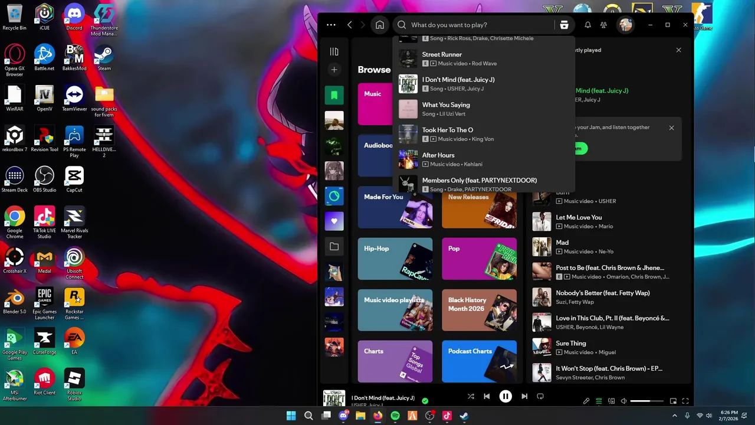Expand Your Library in the sidebar

click(334, 52)
